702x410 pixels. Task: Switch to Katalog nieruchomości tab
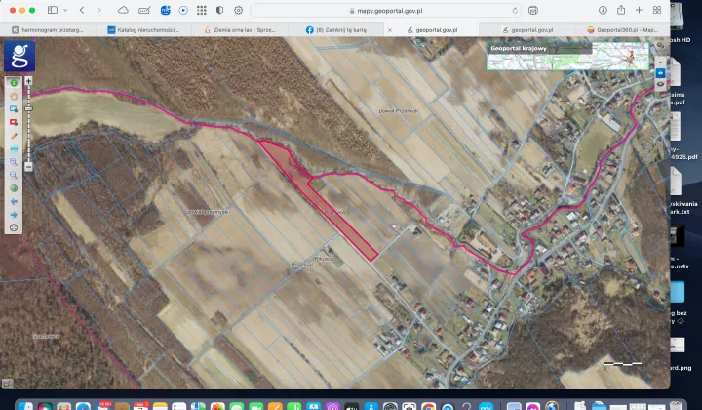[x=143, y=30]
